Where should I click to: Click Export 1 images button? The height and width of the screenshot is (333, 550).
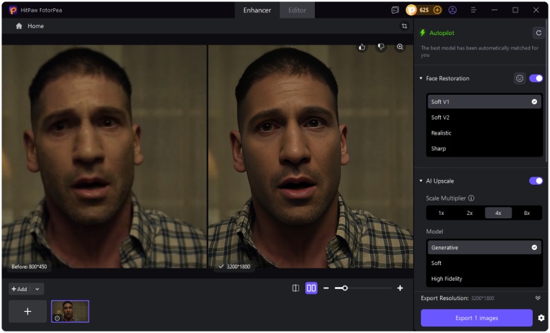click(x=476, y=318)
